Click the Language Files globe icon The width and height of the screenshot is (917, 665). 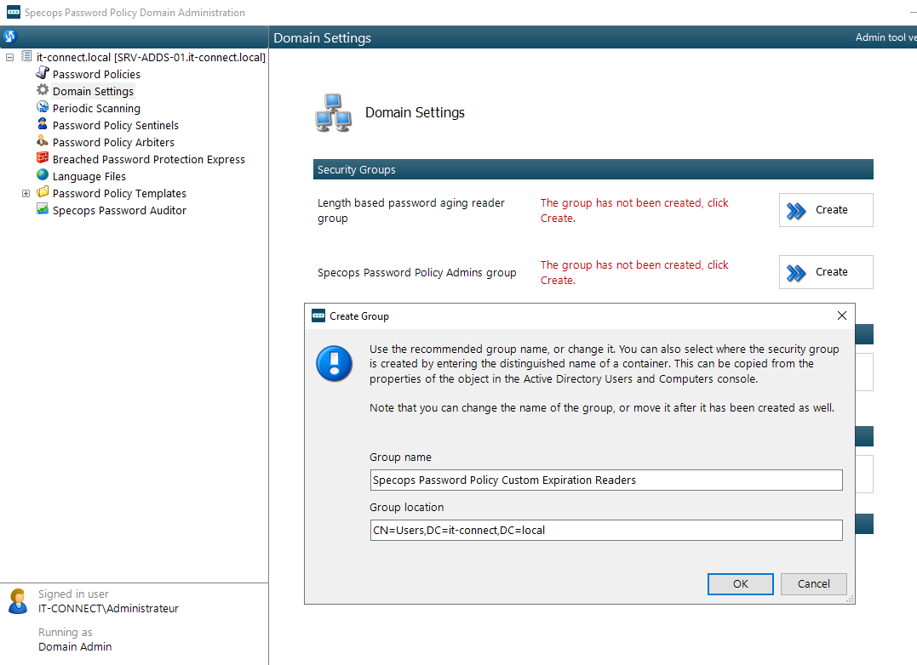point(41,176)
